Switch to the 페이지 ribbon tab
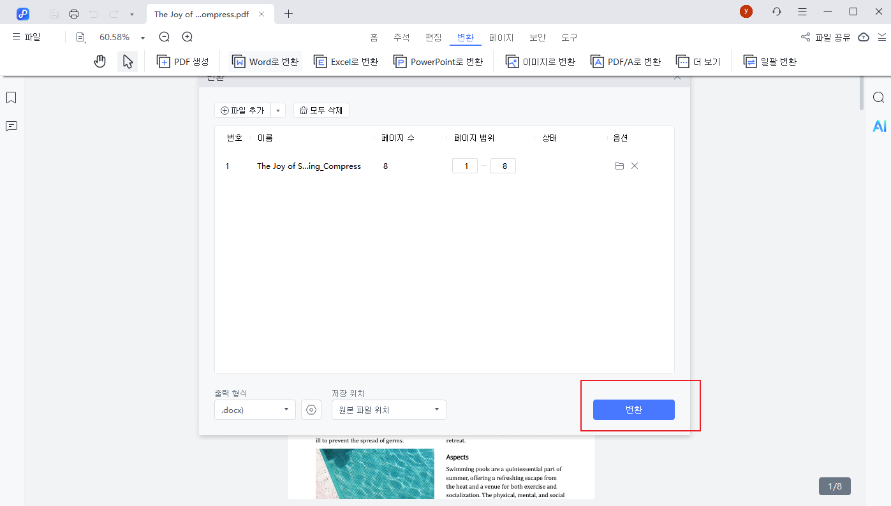The height and width of the screenshot is (506, 891). [501, 37]
